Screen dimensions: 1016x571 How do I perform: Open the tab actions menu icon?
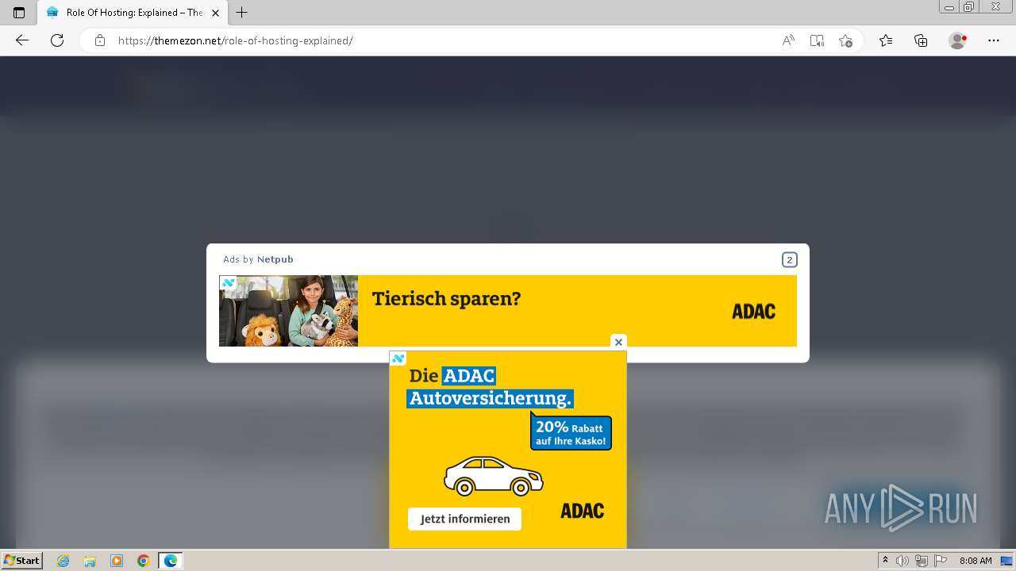click(19, 13)
